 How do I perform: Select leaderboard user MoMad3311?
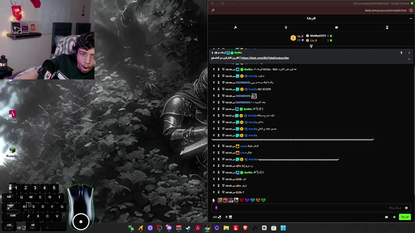(318, 36)
